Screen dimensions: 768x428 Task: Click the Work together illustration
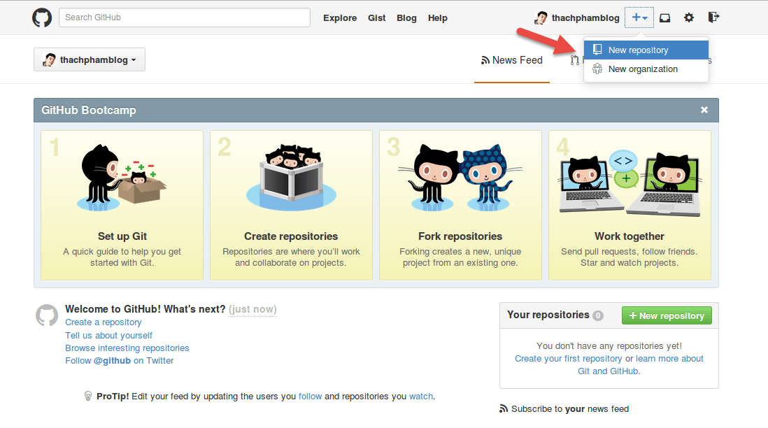pos(630,184)
